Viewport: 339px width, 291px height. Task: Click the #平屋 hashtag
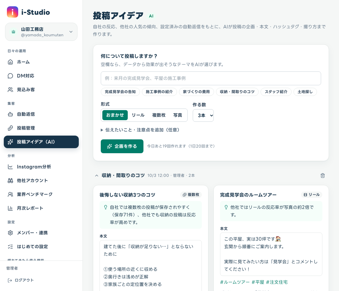coord(258,282)
